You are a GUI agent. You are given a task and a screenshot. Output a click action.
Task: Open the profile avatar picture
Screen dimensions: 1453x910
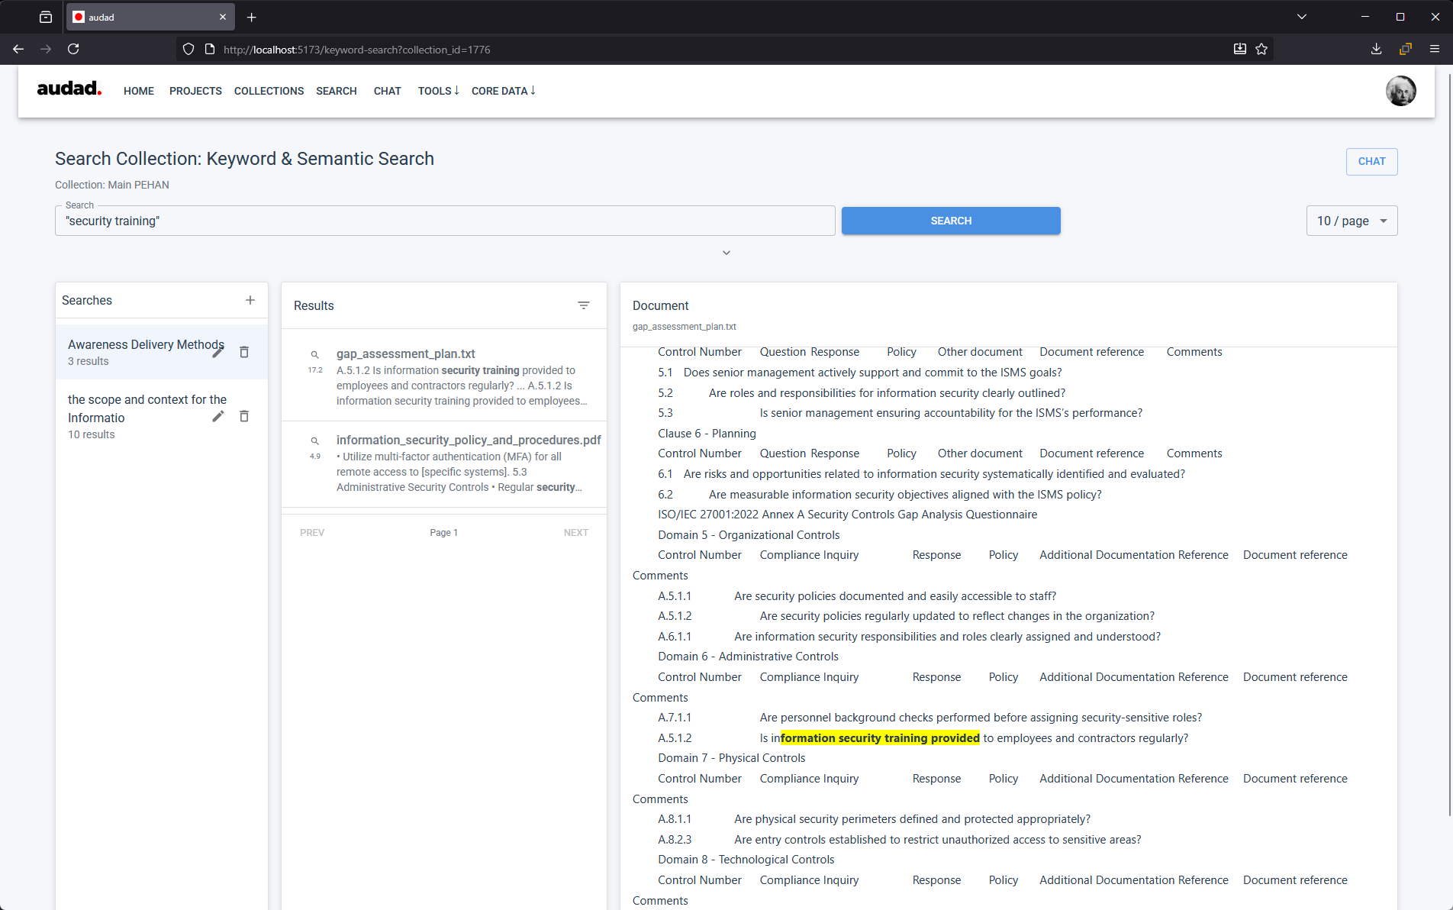pos(1400,91)
